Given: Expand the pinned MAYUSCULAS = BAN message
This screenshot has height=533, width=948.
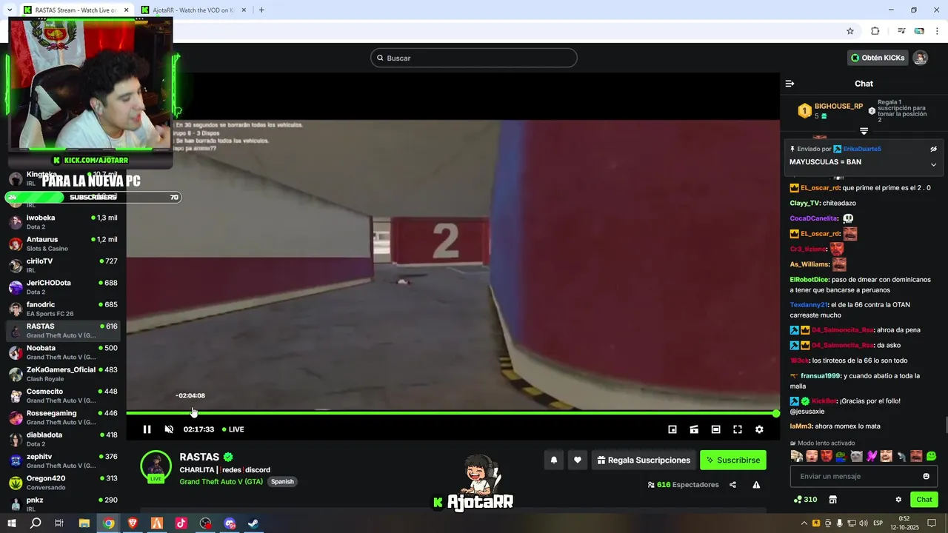Looking at the screenshot, I should pyautogui.click(x=933, y=164).
